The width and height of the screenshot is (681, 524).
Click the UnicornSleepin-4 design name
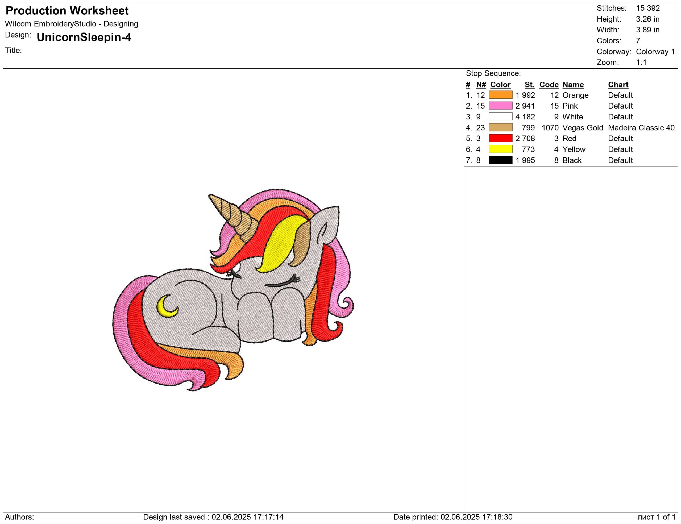click(84, 37)
